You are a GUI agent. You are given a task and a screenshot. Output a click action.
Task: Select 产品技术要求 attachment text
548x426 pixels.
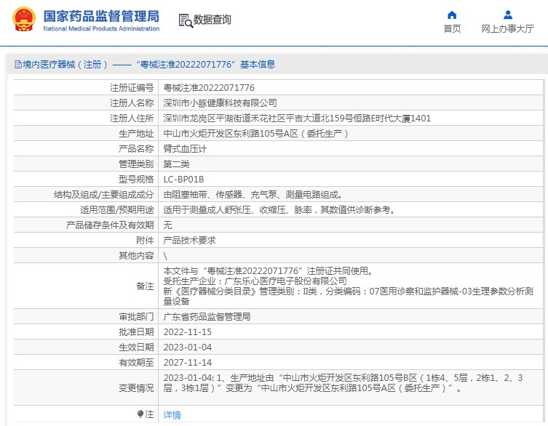pyautogui.click(x=189, y=241)
